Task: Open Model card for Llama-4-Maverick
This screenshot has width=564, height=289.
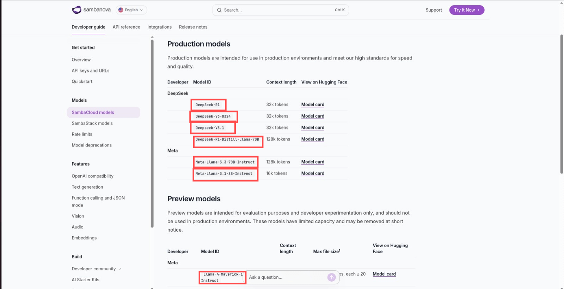Action: 384,274
